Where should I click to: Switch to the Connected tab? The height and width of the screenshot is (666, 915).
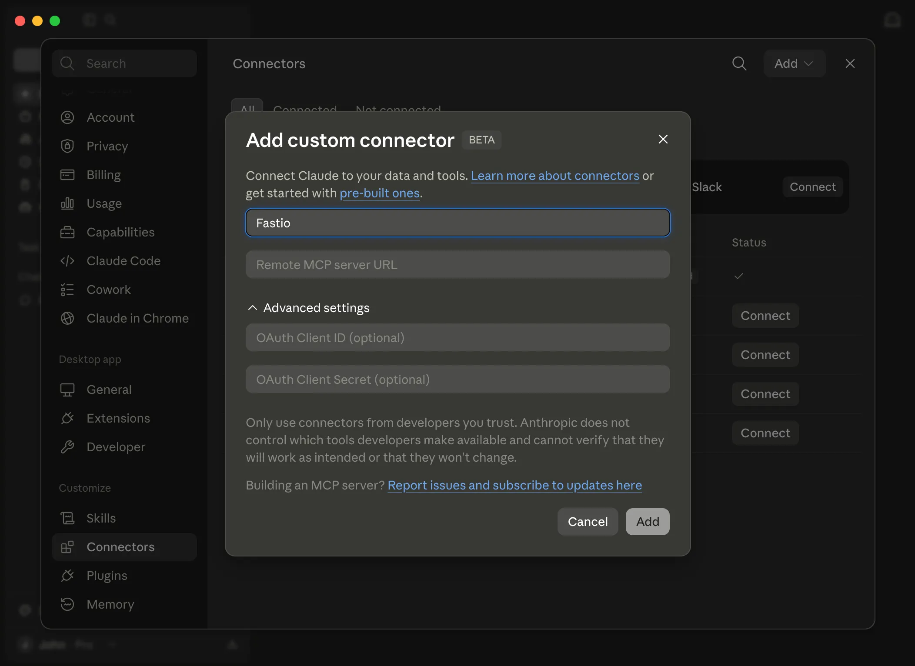point(305,108)
